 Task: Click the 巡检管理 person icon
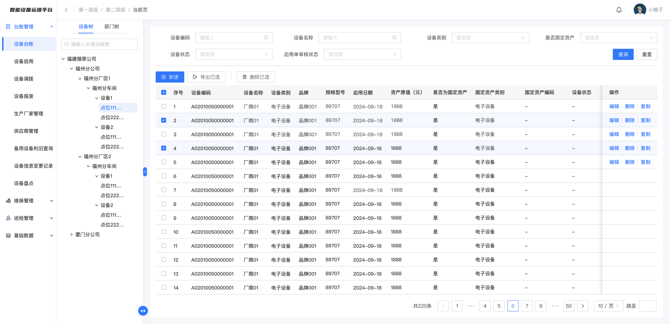click(x=8, y=218)
